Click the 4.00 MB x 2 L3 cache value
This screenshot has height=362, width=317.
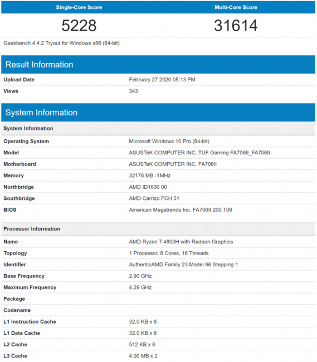[x=143, y=356]
